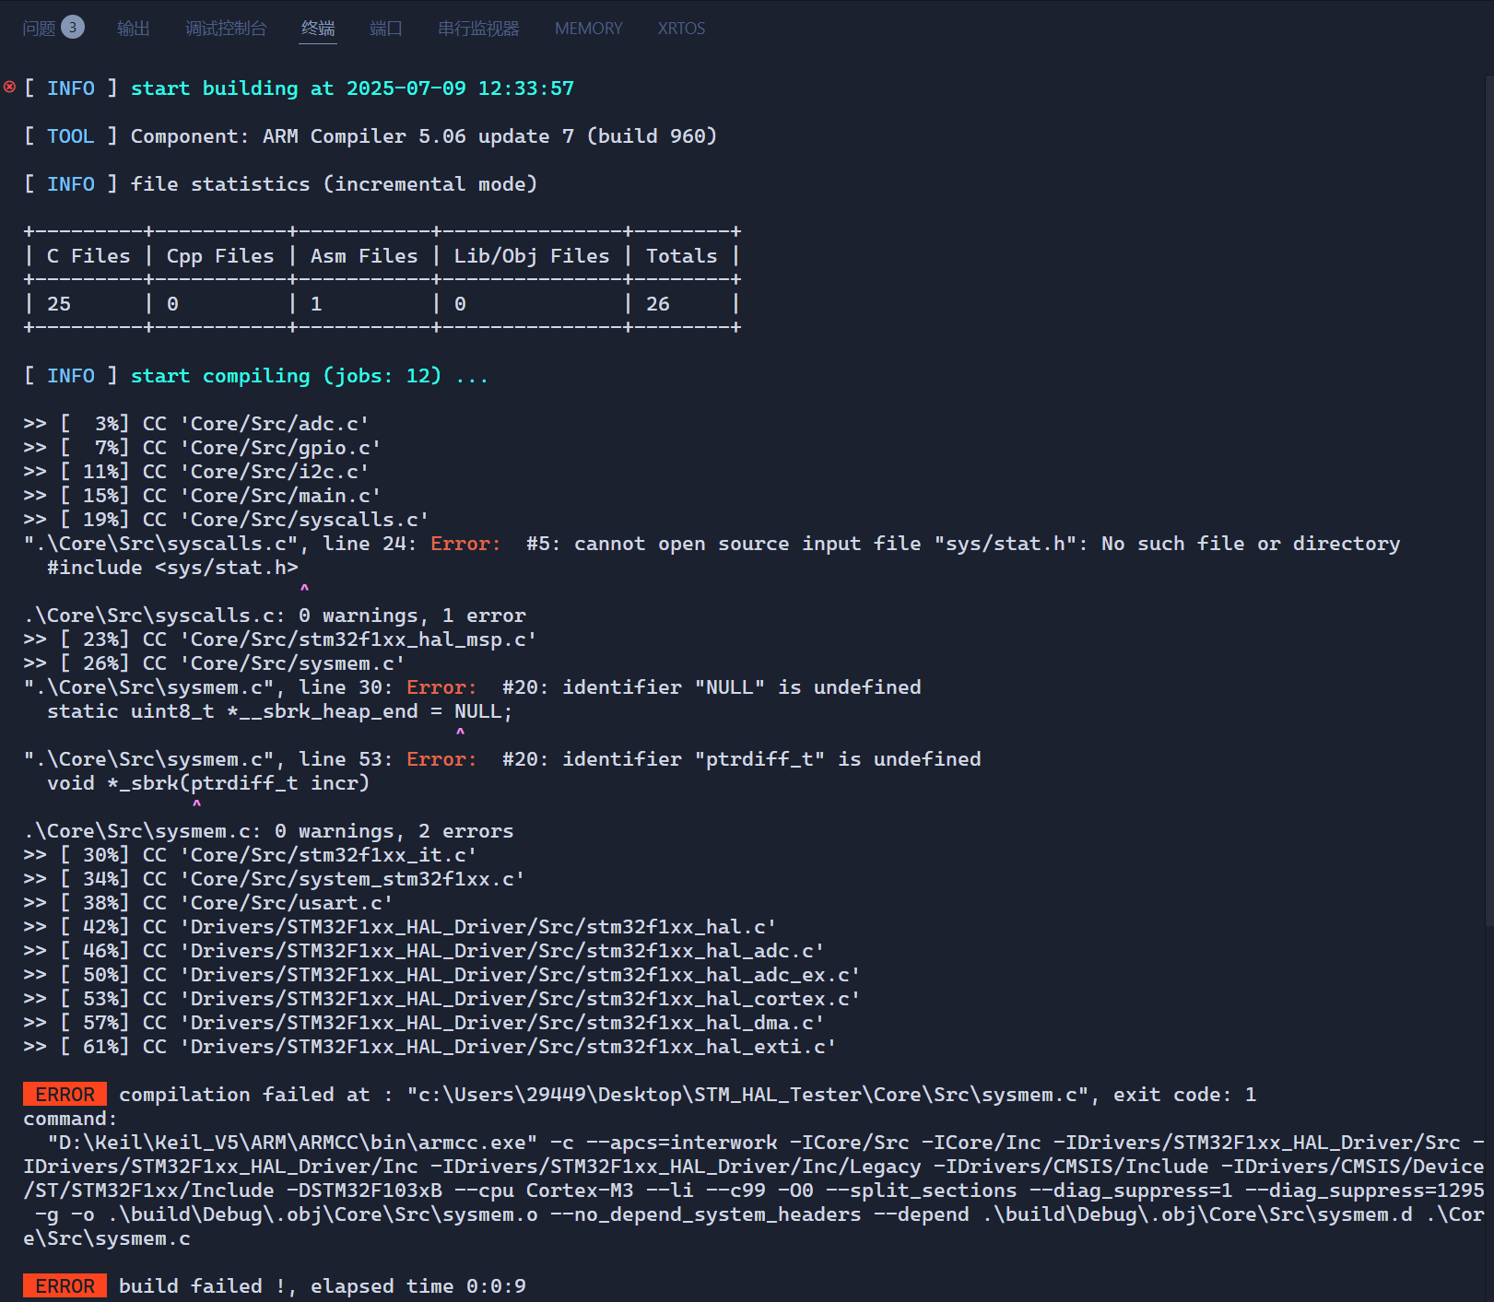1494x1302 pixels.
Task: Click 'start compiling (jobs: 12) ...' text
Action: pos(310,376)
